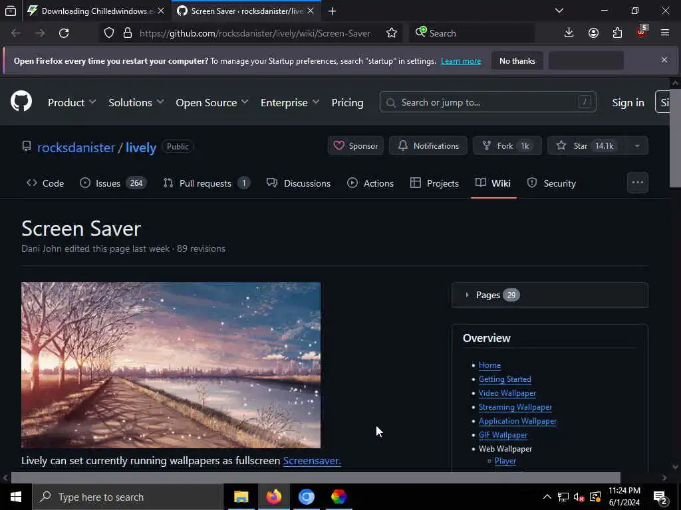Viewport: 681px width, 510px height.
Task: Star the lively repository
Action: coord(587,145)
